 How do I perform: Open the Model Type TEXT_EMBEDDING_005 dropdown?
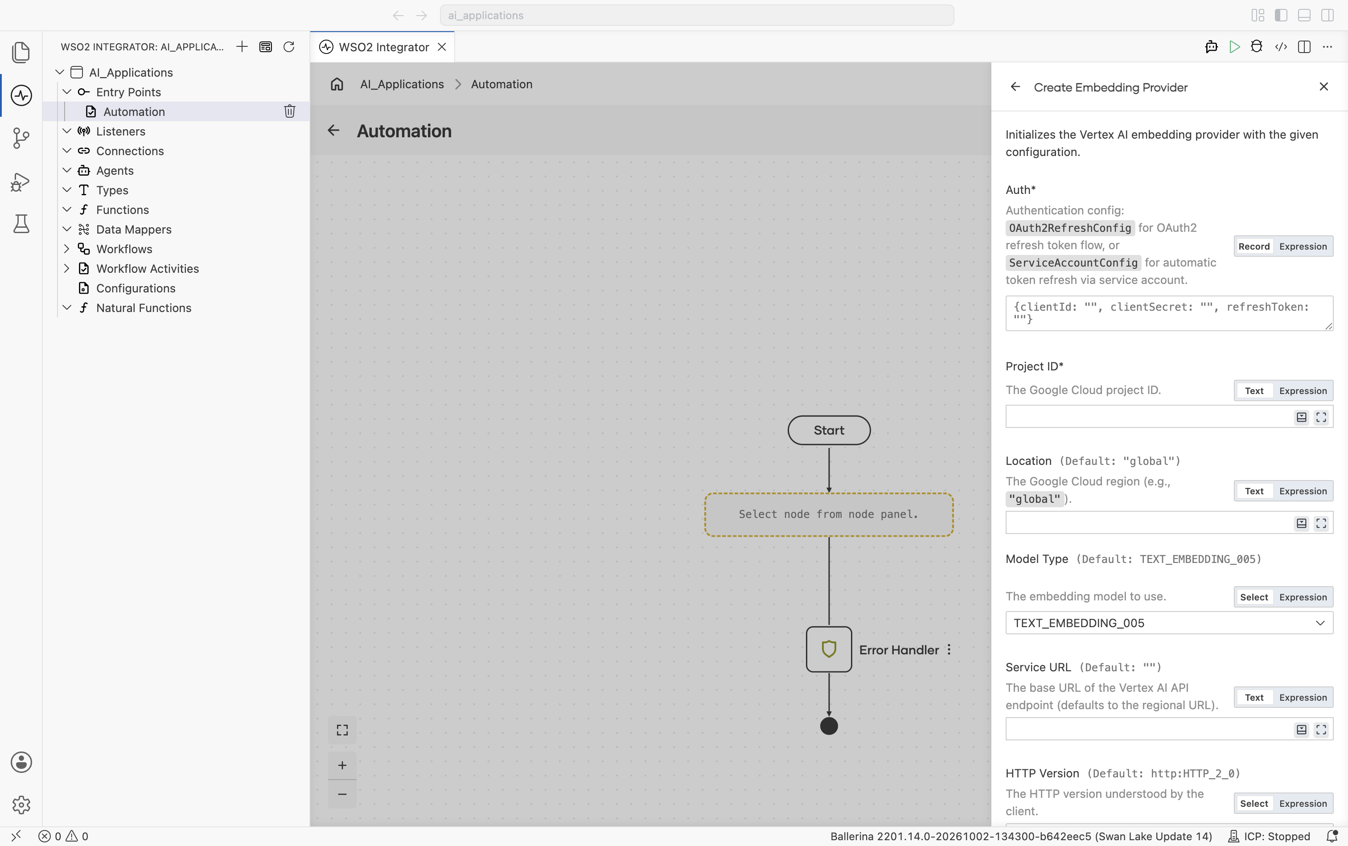1169,623
